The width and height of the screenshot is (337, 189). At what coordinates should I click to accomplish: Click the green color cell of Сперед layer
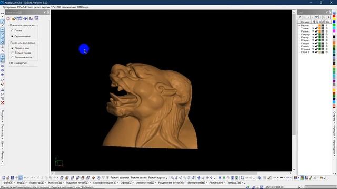pos(320,40)
